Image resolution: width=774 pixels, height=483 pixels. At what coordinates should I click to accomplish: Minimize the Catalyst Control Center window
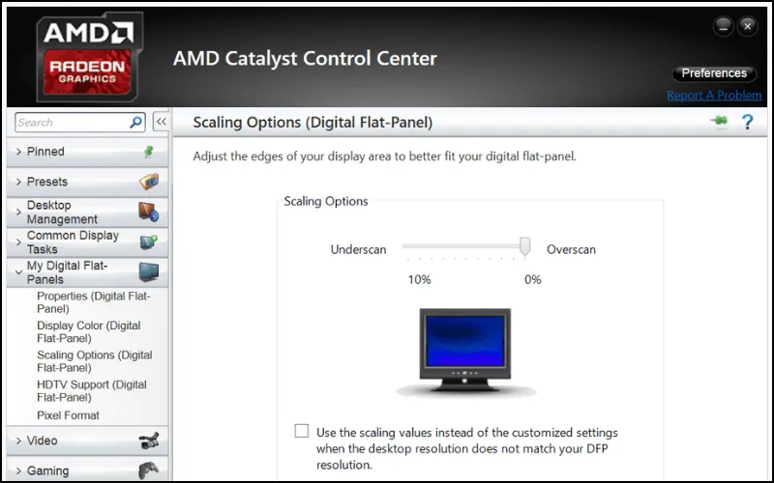(723, 26)
